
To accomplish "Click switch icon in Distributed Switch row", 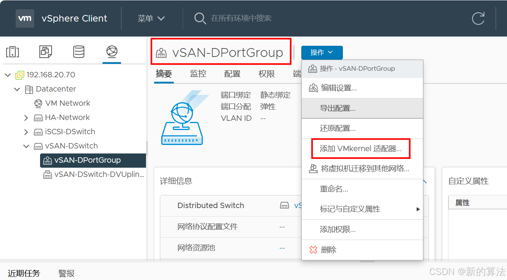I will 284,205.
